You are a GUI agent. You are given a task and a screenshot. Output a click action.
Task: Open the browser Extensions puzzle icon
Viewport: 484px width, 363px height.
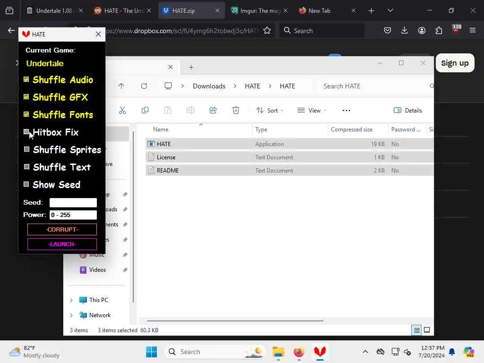tap(439, 30)
